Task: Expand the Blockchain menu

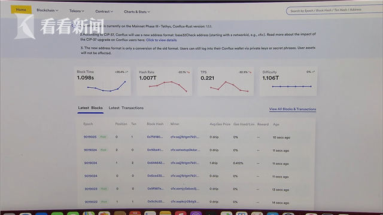Action: 47,10
